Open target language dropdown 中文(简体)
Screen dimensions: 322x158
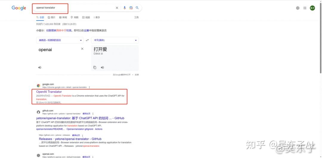115,40
